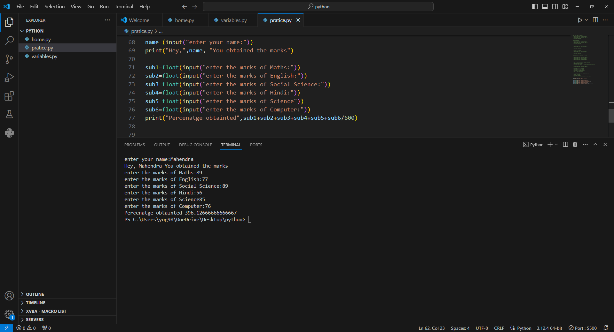
Task: Click Port : 5500 Live Server status
Action: pos(583,328)
